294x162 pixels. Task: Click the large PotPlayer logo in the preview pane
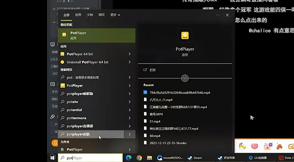[x=185, y=35]
